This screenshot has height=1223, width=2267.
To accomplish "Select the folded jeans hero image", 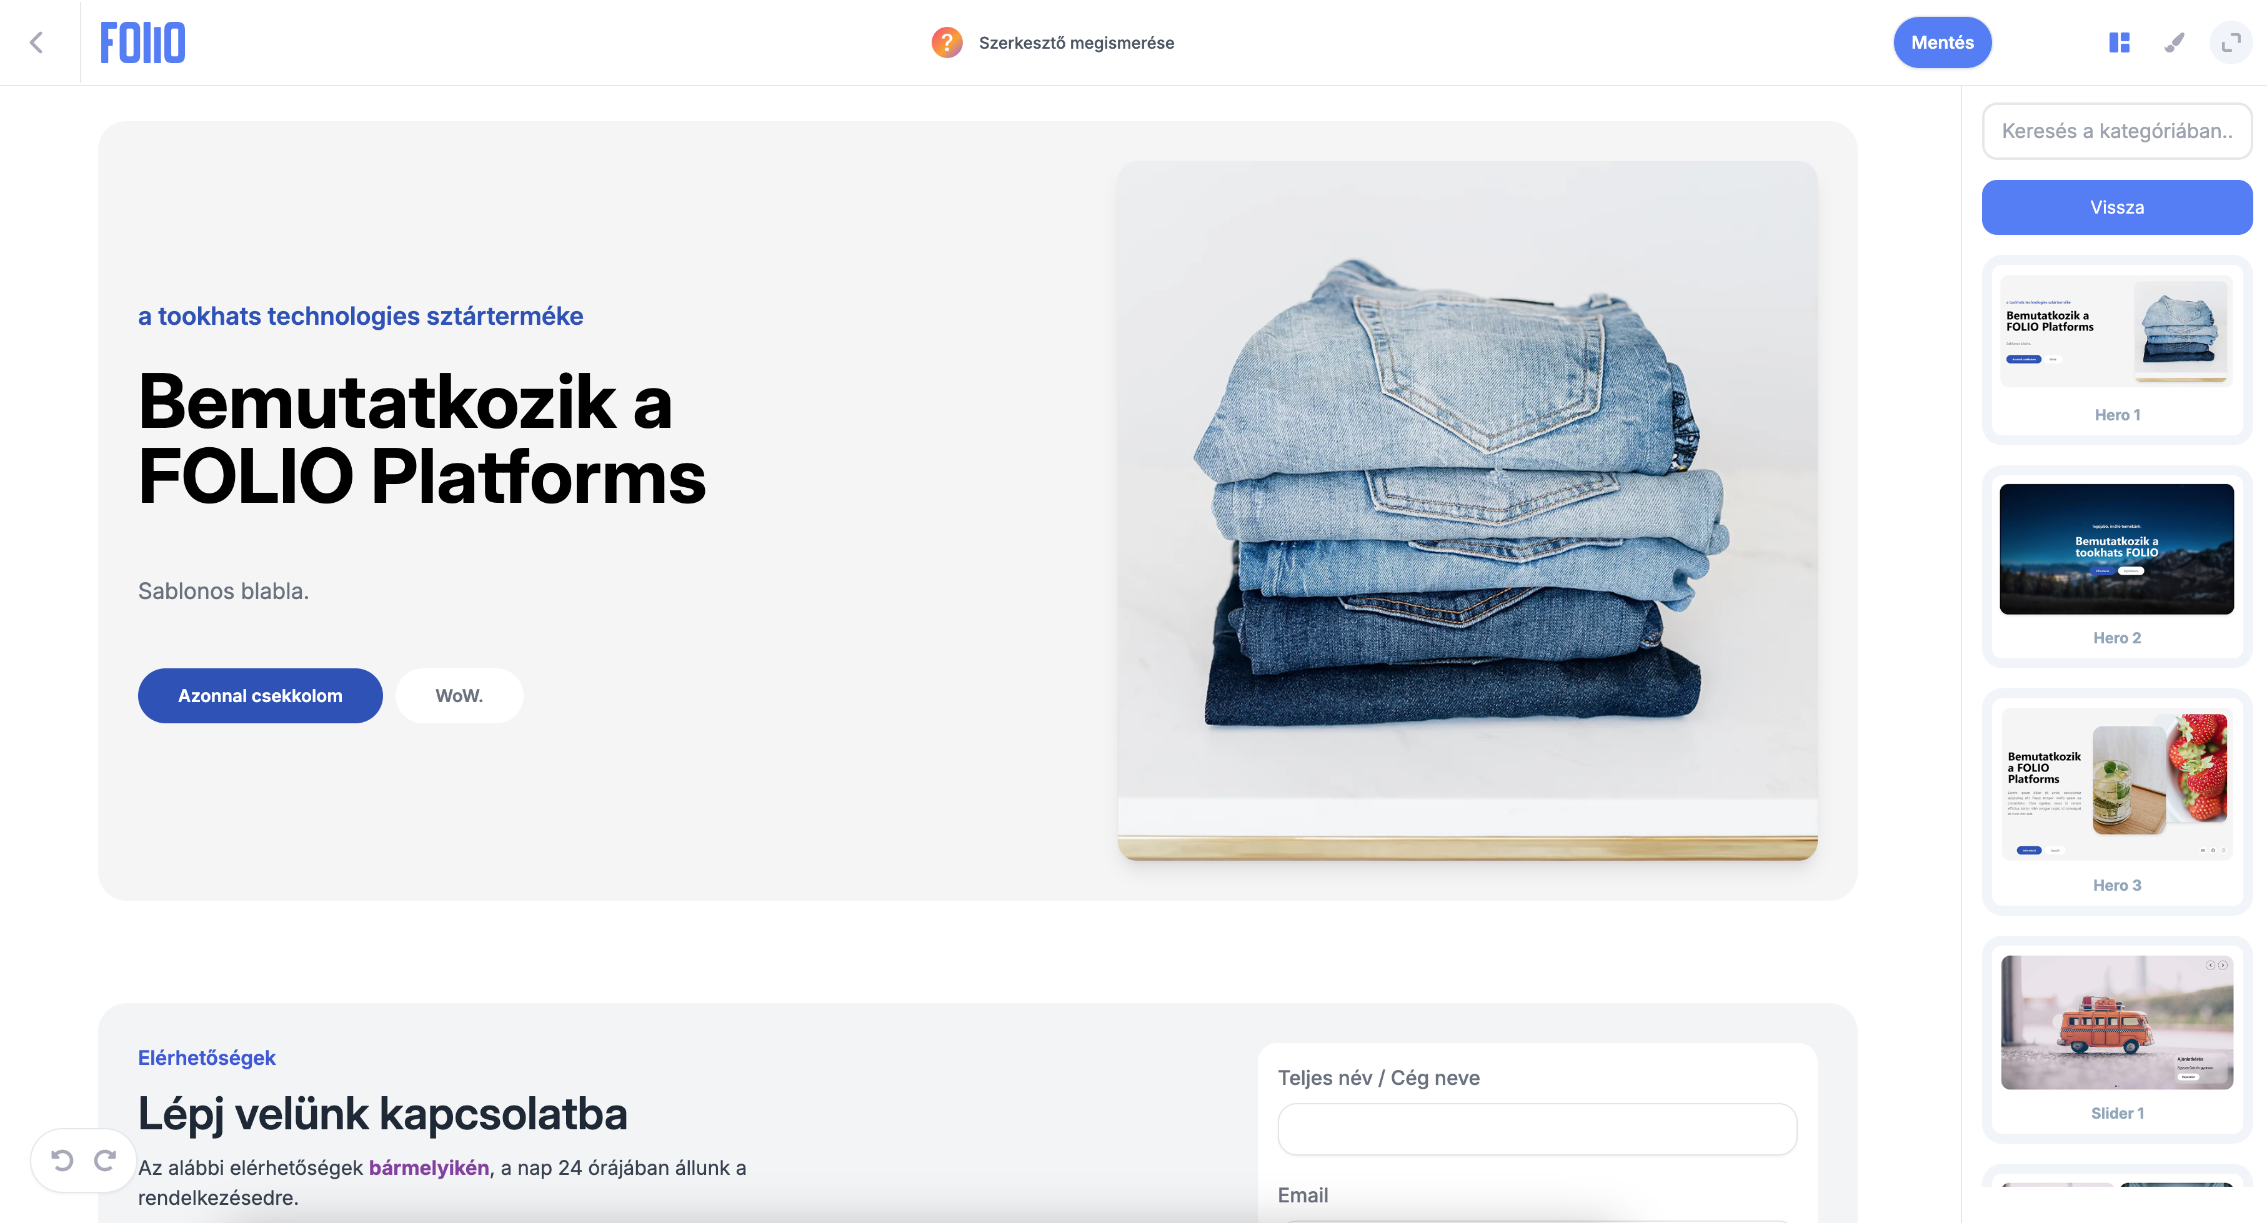I will (1467, 510).
